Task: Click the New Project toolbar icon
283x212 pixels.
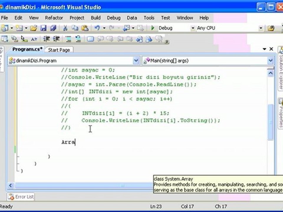Action: (x=5, y=28)
